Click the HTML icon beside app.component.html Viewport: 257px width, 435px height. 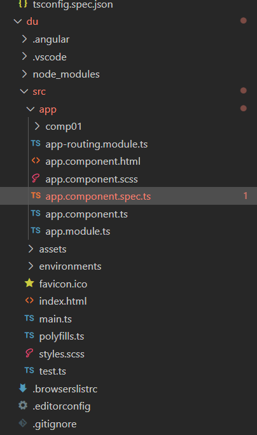[36, 161]
